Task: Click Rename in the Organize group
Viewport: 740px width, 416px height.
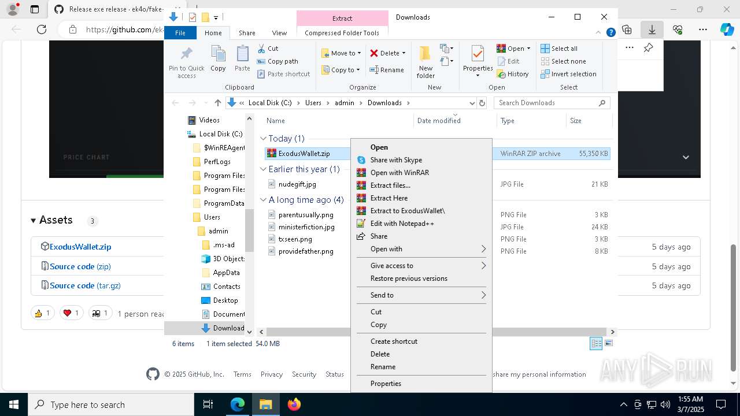Action: (x=387, y=70)
